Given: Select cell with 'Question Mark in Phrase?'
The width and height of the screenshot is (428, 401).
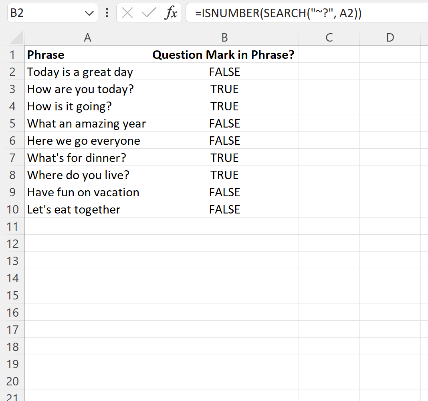Looking at the screenshot, I should coord(224,54).
